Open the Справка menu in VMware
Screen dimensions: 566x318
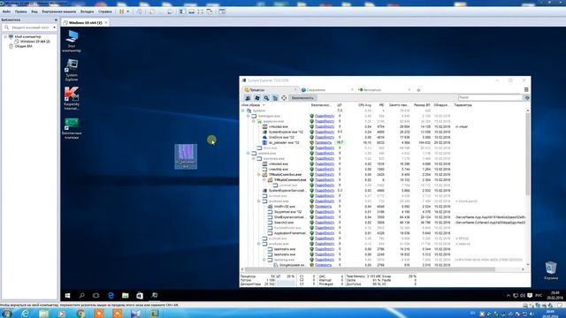click(x=105, y=11)
